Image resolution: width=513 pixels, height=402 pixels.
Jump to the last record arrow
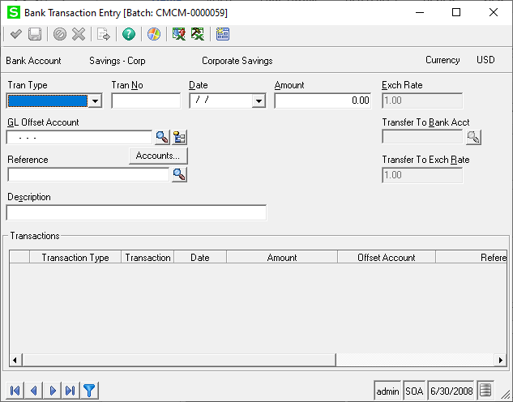pyautogui.click(x=71, y=391)
